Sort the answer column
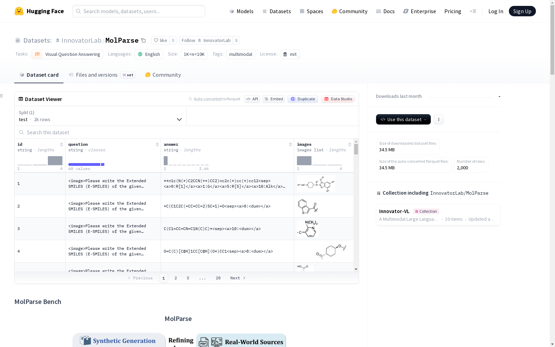Screen dimensions: 555x347 point(290,144)
